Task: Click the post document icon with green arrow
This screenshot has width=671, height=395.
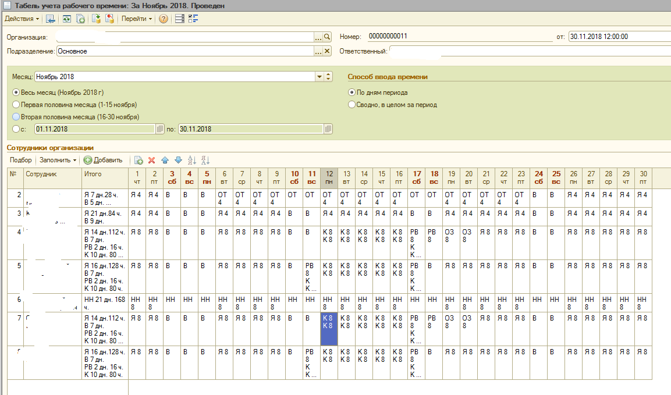Action: [96, 19]
